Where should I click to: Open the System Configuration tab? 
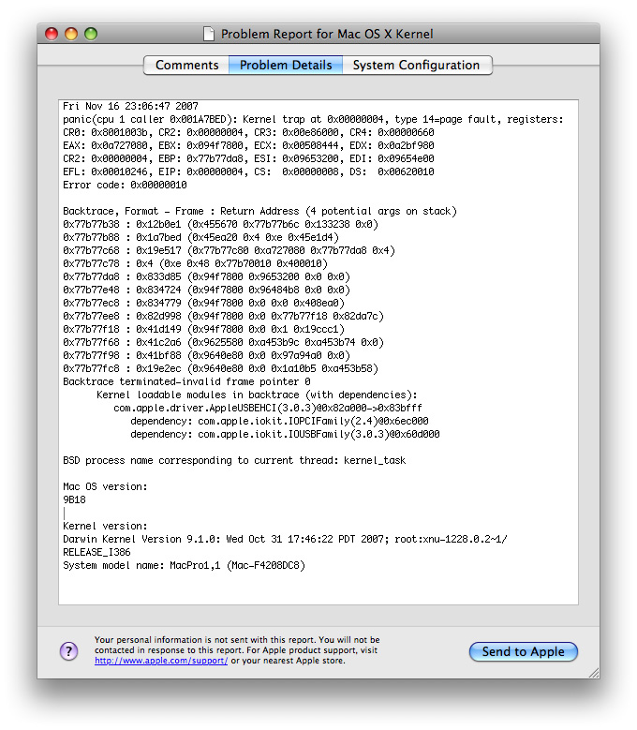click(417, 66)
